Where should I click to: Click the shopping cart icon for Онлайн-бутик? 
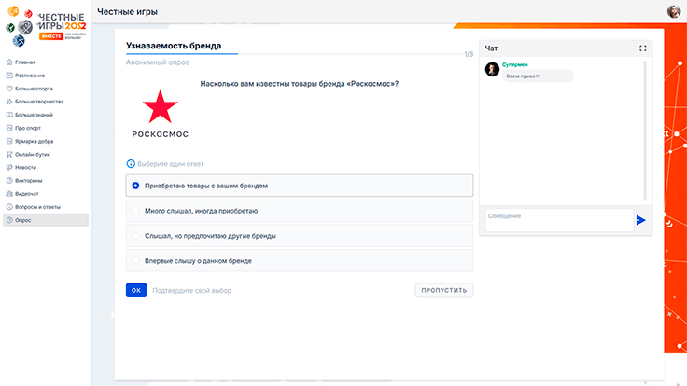[9, 154]
